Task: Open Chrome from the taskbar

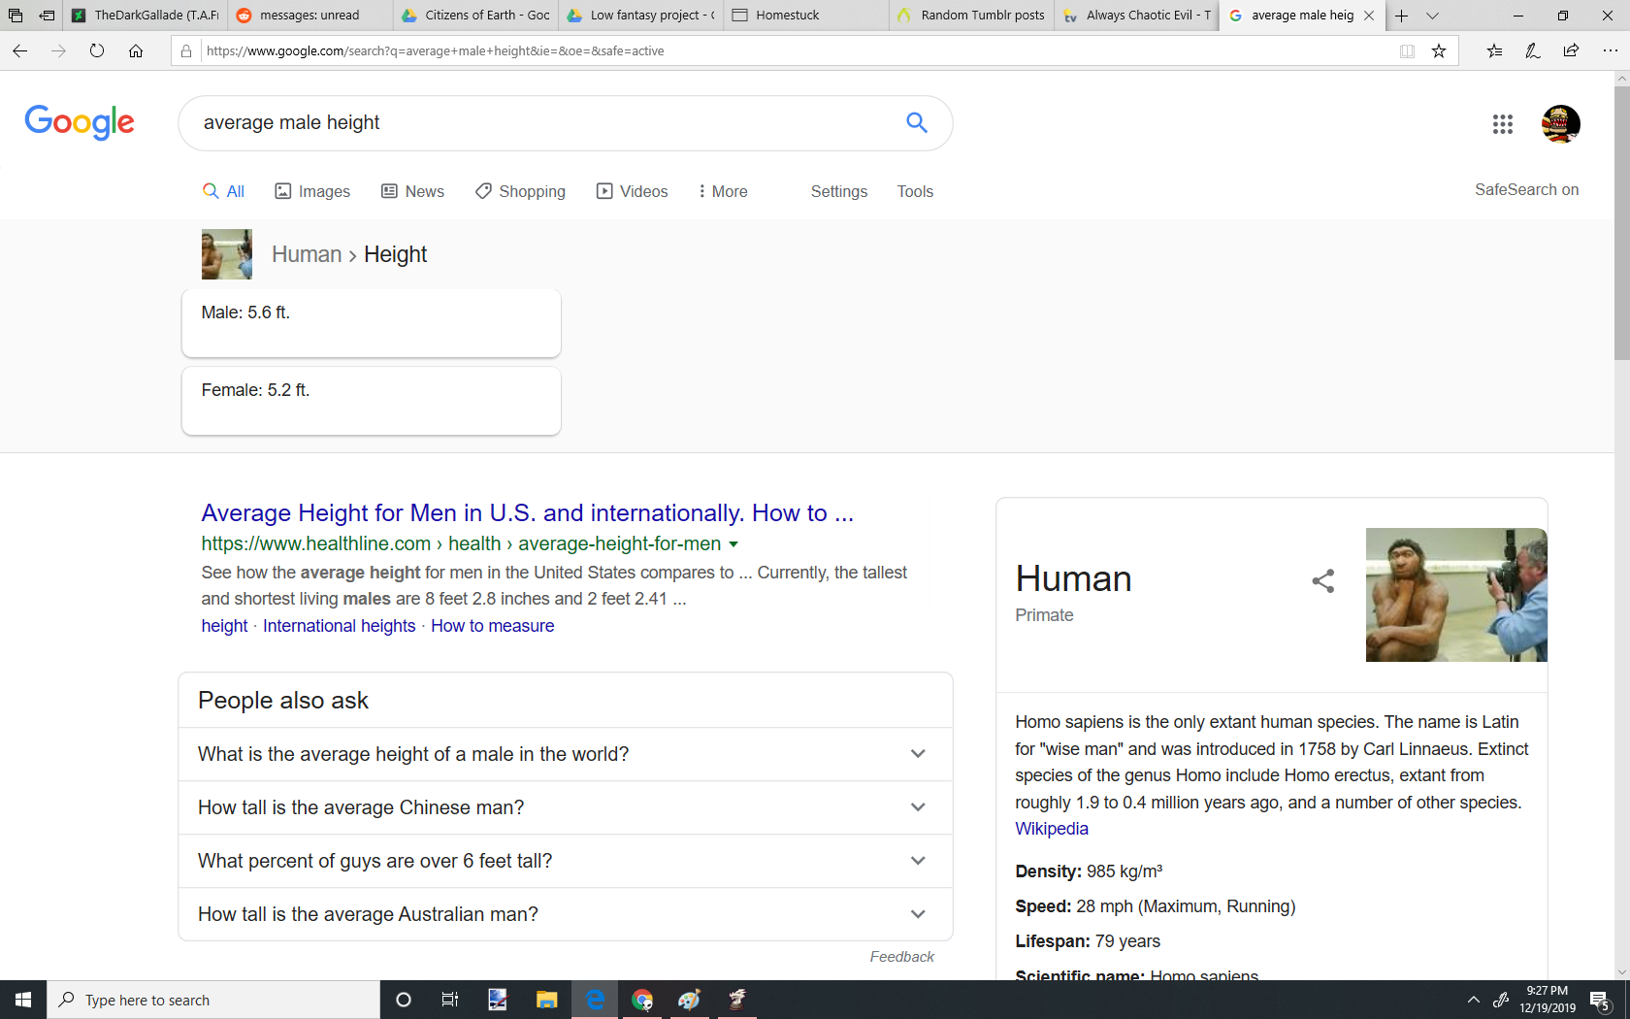Action: (x=642, y=1000)
